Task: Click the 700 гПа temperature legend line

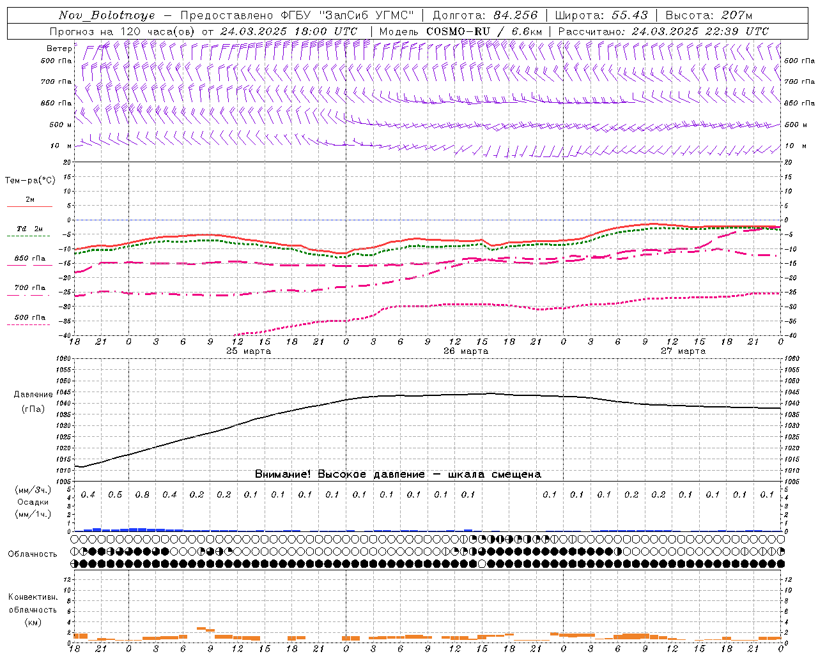Action: coord(29,295)
